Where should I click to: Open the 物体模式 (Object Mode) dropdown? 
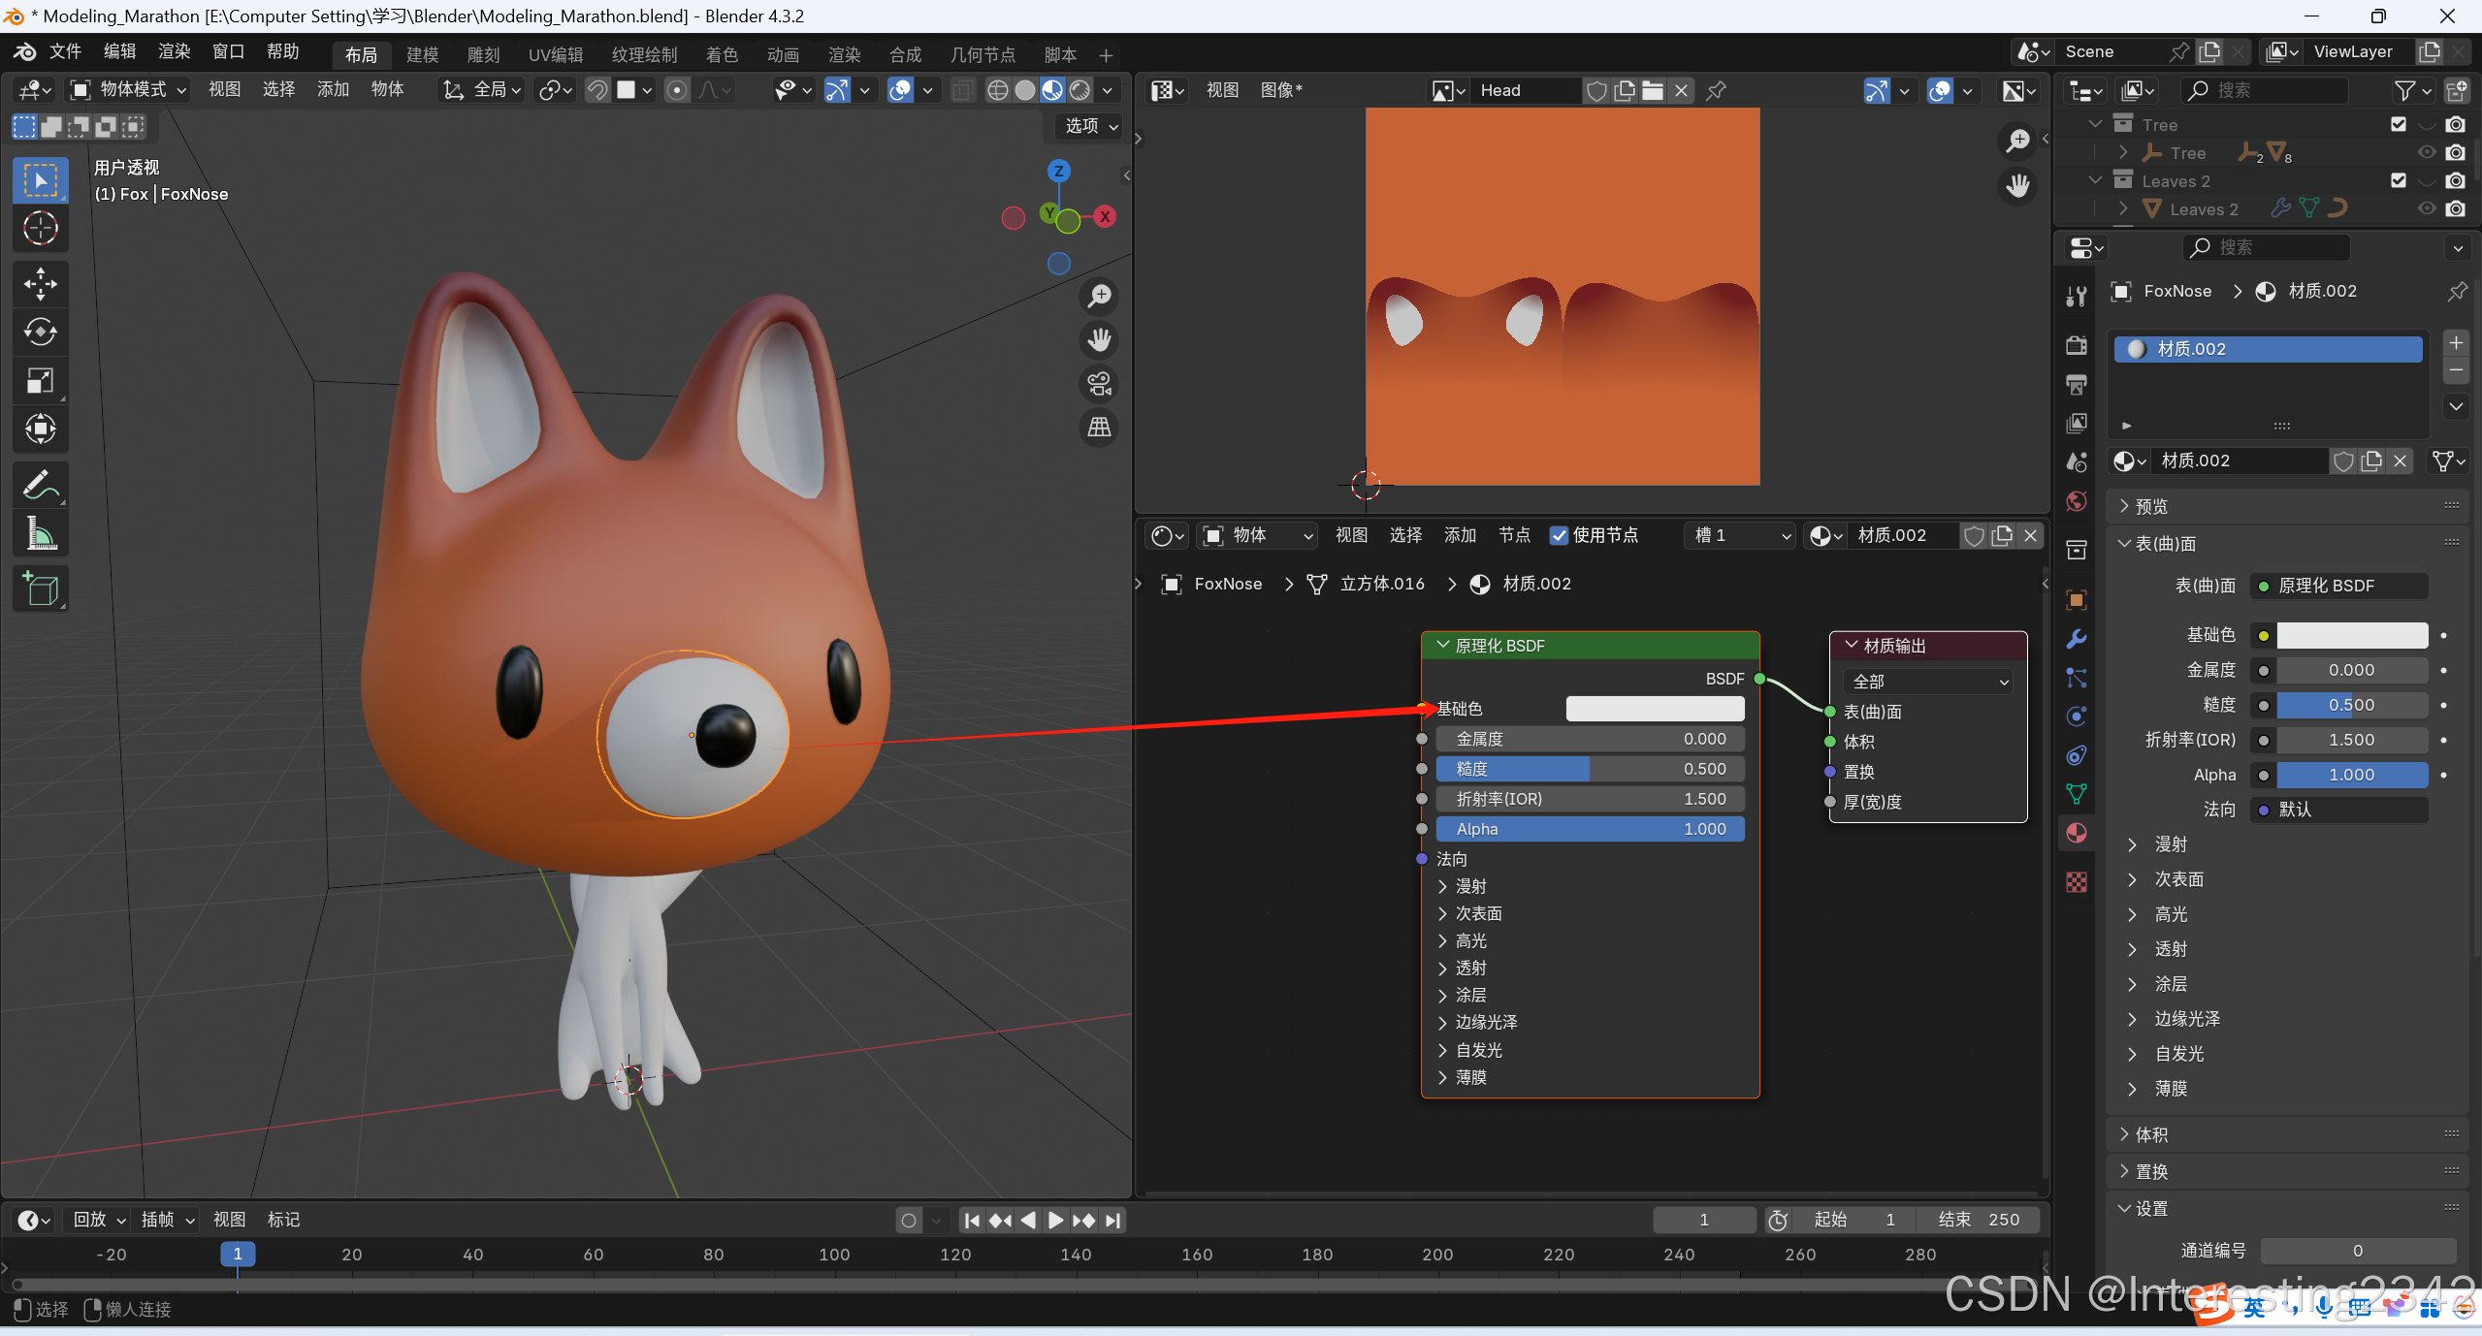point(128,90)
